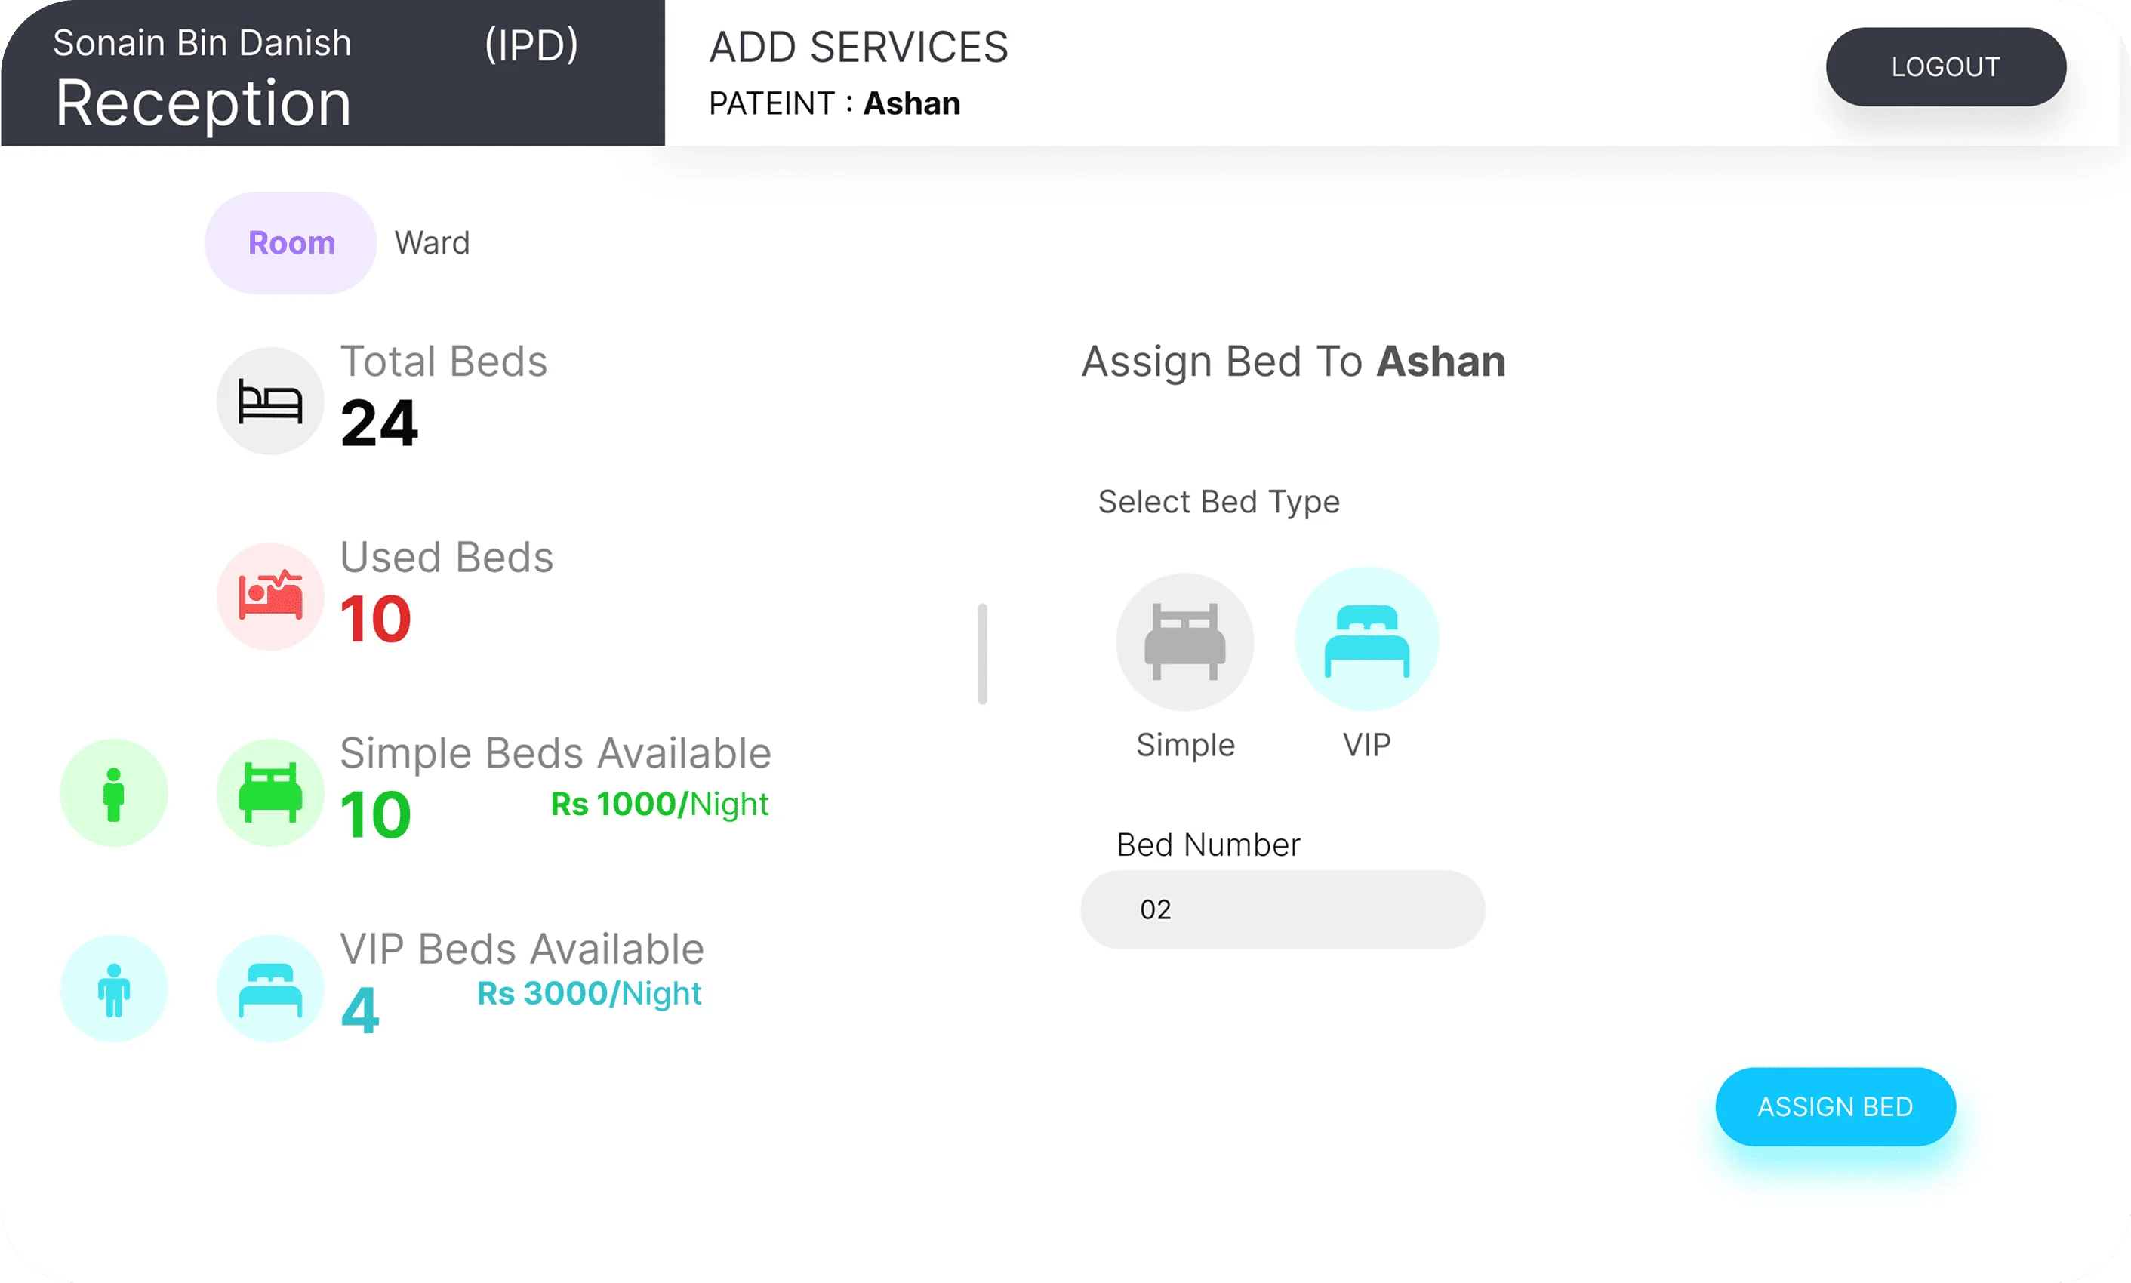Switch to the Ward tab
2131x1283 pixels.
(x=433, y=243)
